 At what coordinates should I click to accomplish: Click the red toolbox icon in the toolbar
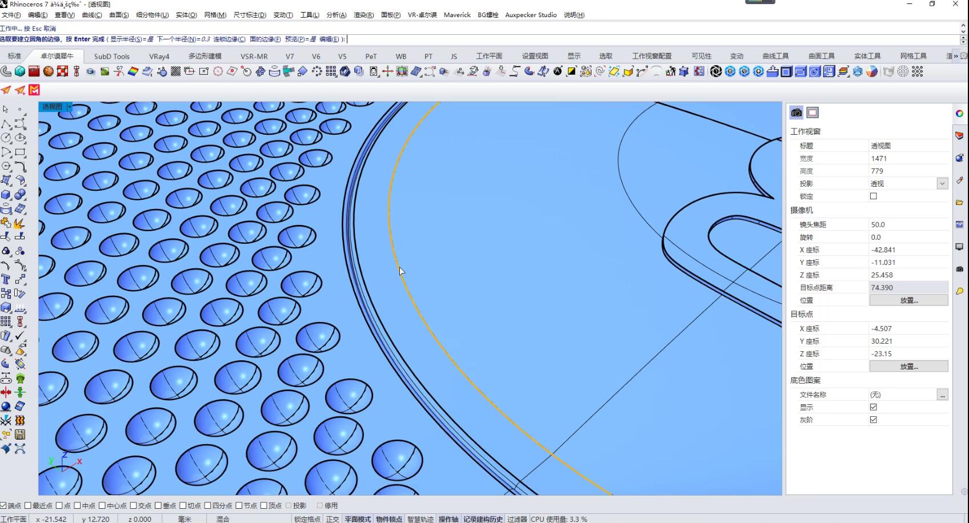34,71
